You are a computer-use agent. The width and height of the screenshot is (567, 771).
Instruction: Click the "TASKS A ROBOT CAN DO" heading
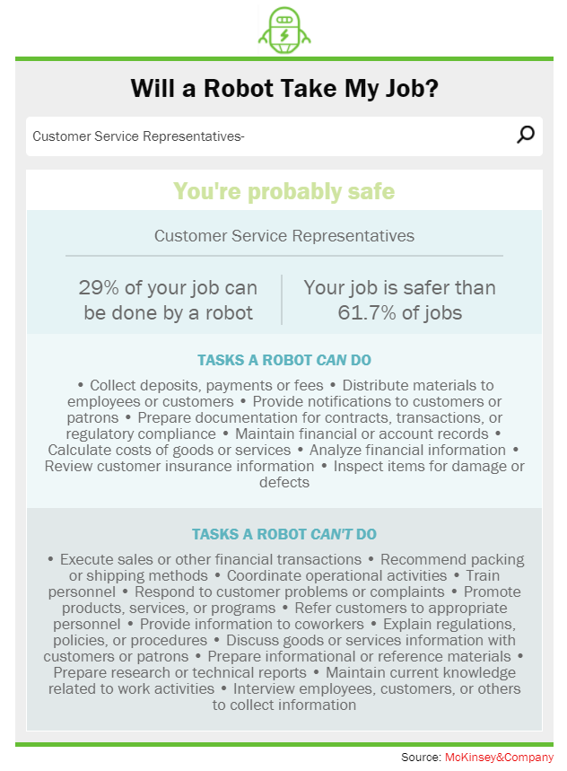[x=284, y=361]
